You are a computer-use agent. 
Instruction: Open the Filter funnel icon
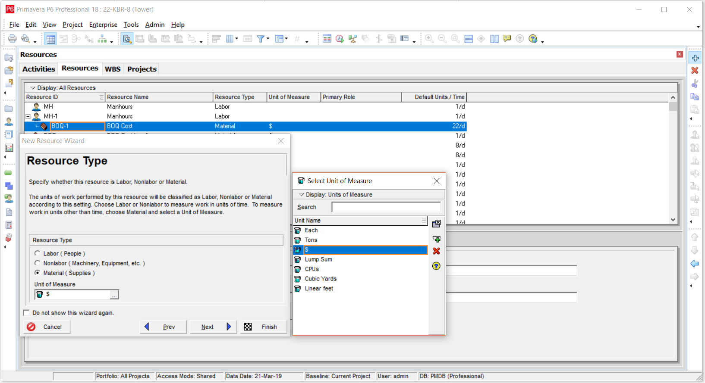(x=261, y=39)
